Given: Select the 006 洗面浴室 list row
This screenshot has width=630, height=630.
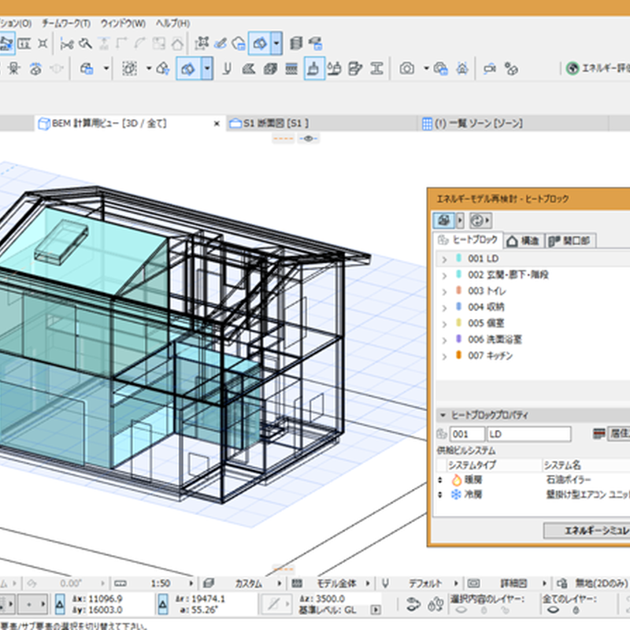Looking at the screenshot, I should (x=533, y=339).
